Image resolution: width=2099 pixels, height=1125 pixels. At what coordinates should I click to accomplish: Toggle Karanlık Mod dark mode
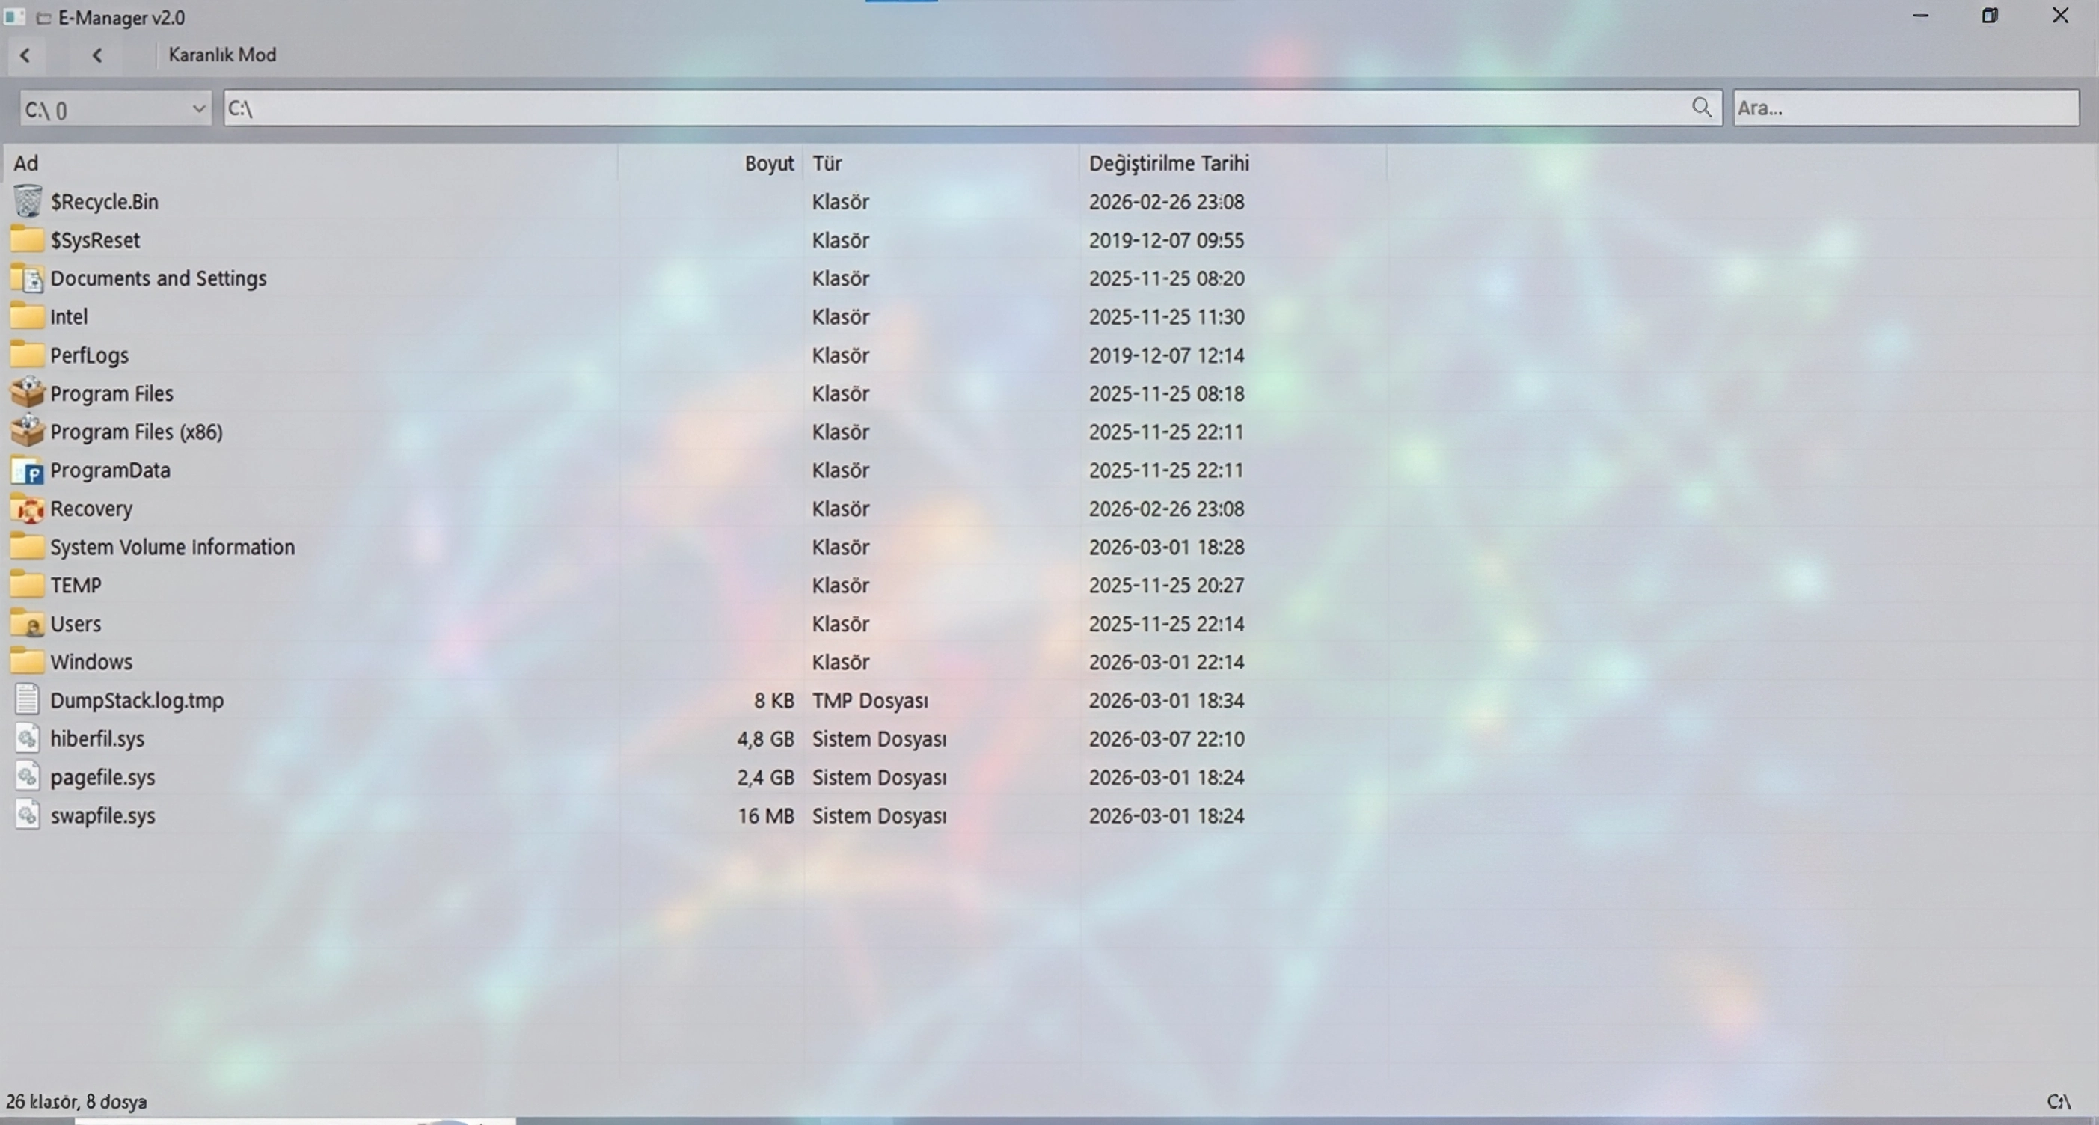(x=221, y=55)
